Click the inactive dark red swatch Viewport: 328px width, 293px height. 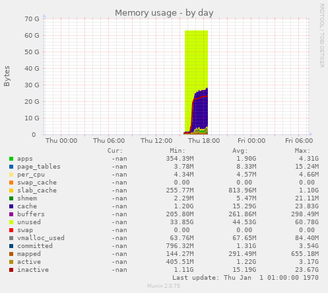[11, 270]
